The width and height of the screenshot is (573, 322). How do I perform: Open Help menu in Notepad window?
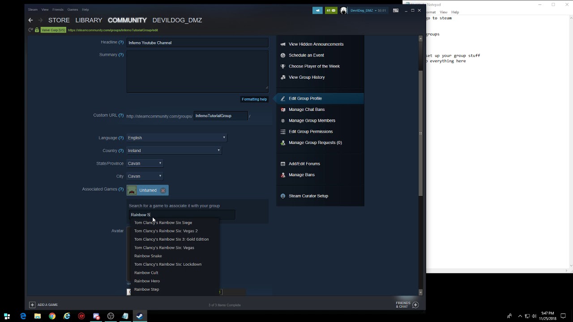click(x=455, y=12)
